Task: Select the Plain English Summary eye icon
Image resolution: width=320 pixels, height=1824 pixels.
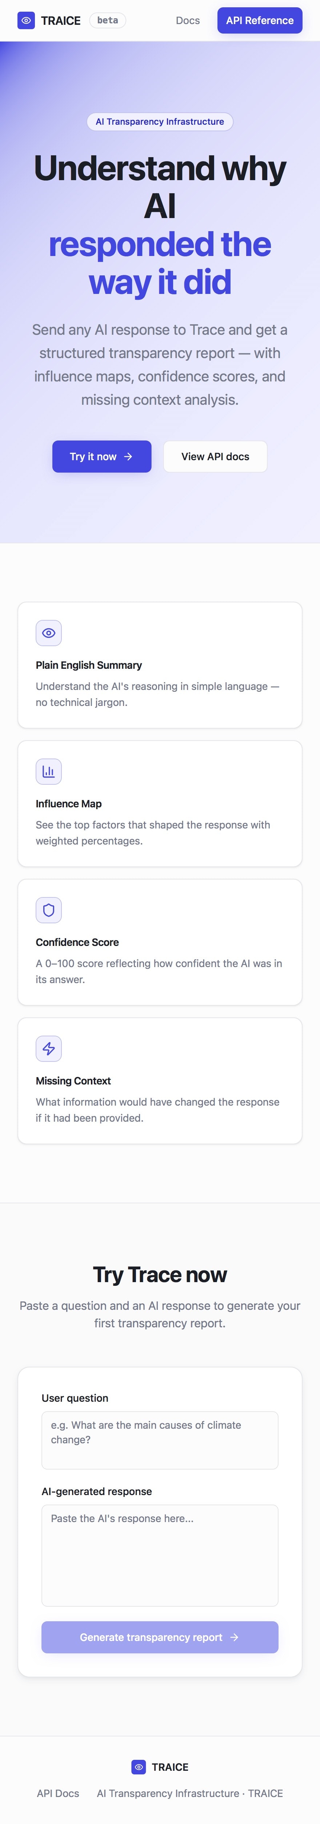Action: pos(48,632)
